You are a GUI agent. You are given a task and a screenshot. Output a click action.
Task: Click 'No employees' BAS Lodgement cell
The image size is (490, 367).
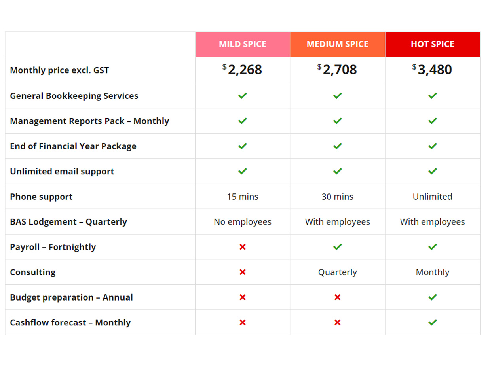[x=242, y=222]
